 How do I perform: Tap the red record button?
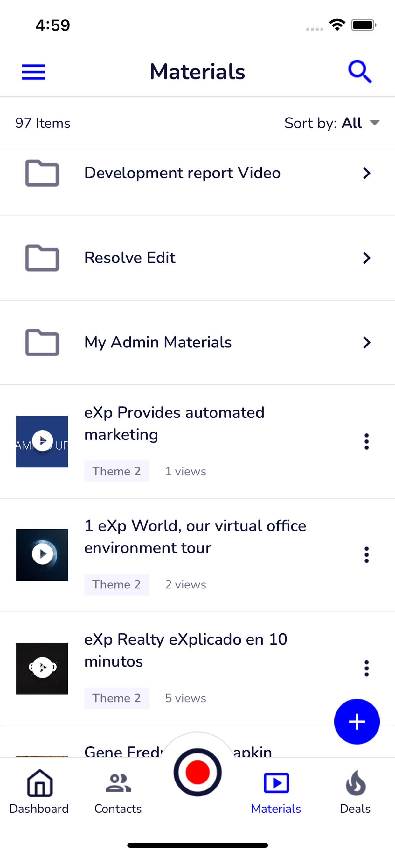pos(198,772)
